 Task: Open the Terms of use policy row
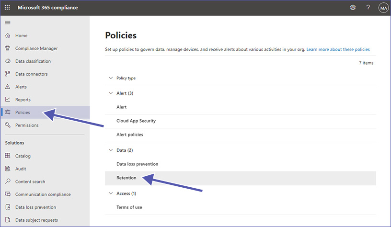click(241, 207)
